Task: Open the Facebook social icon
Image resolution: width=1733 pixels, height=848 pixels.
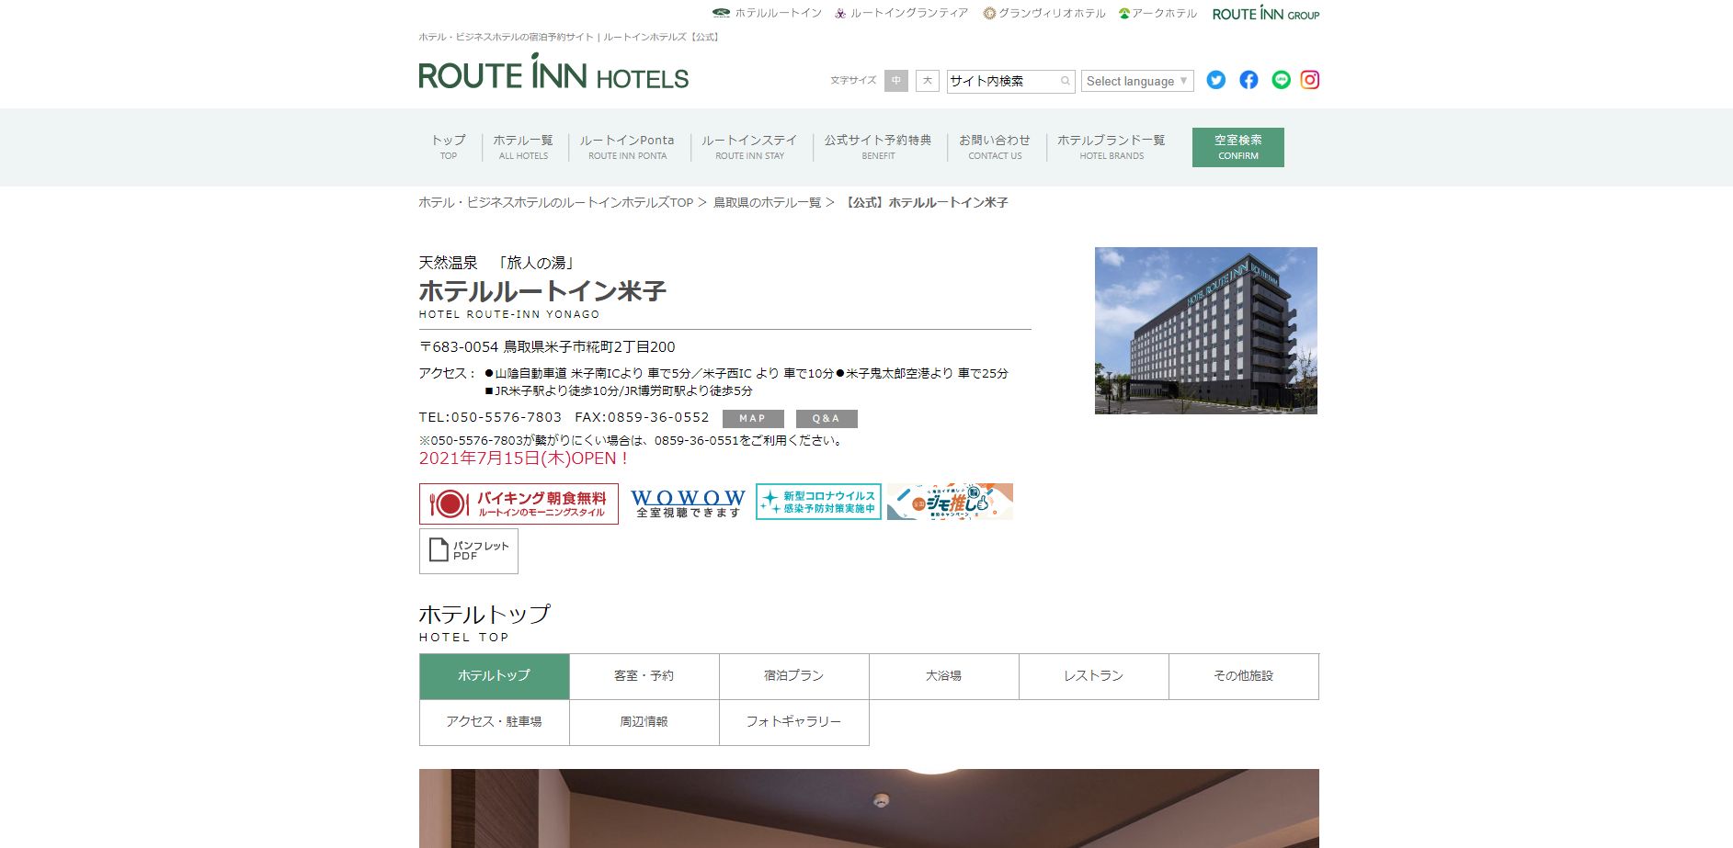Action: pyautogui.click(x=1248, y=80)
